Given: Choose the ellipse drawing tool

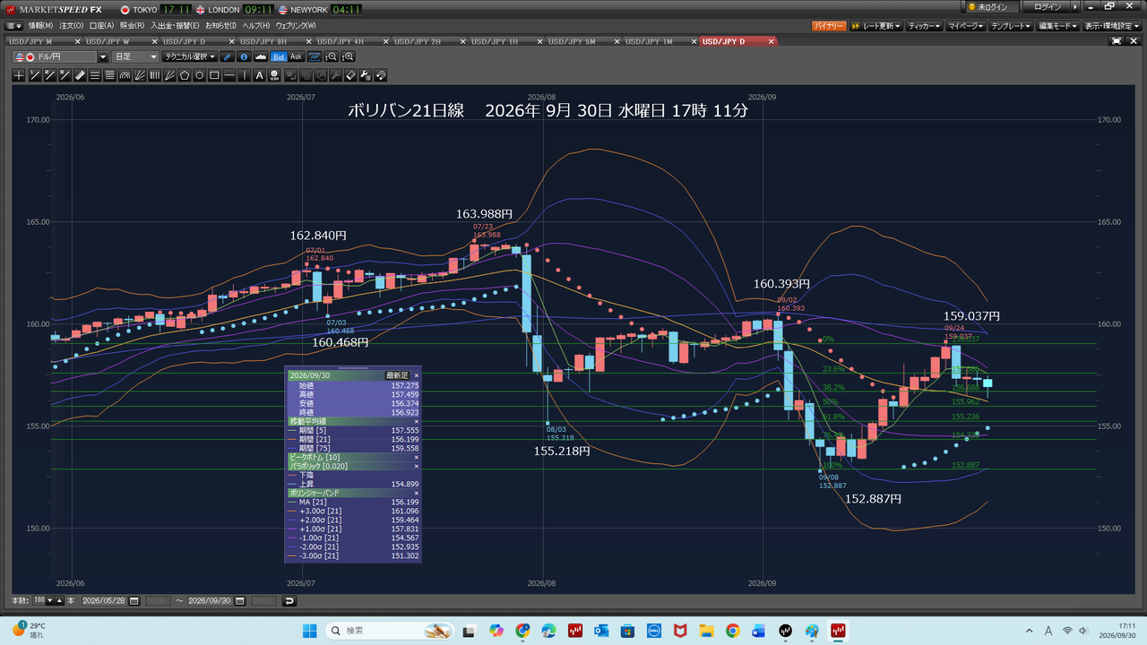Looking at the screenshot, I should 200,75.
